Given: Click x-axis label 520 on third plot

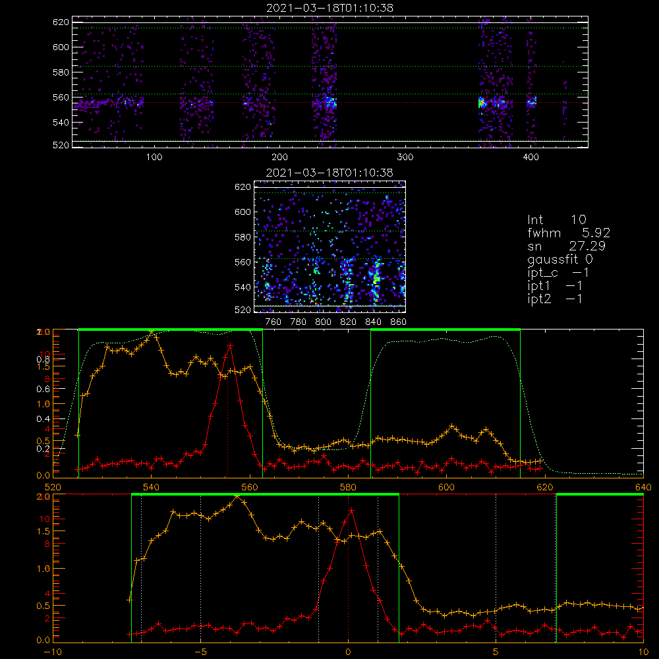Looking at the screenshot, I should 53,487.
